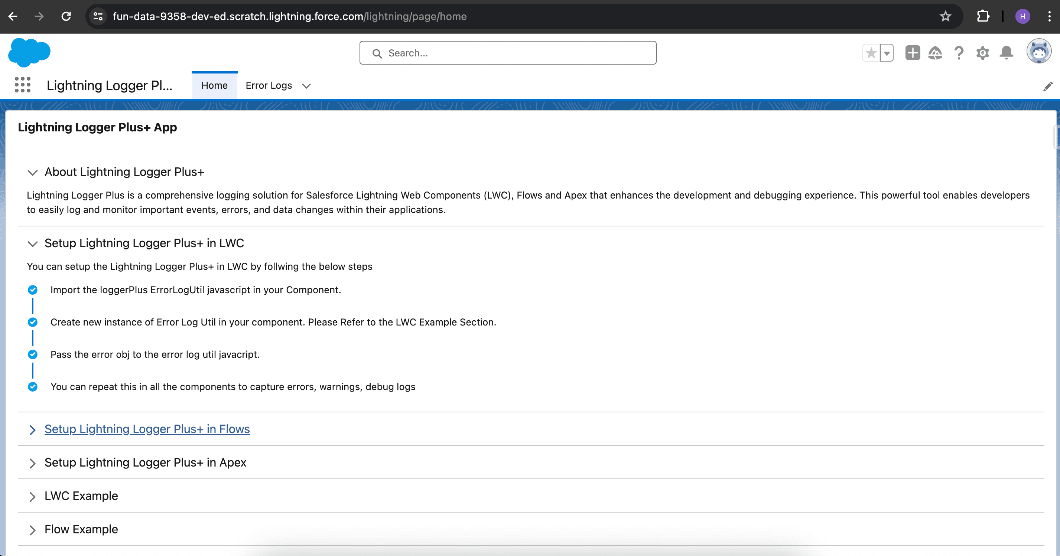1060x556 pixels.
Task: Switch to the Home tab
Action: coord(214,85)
